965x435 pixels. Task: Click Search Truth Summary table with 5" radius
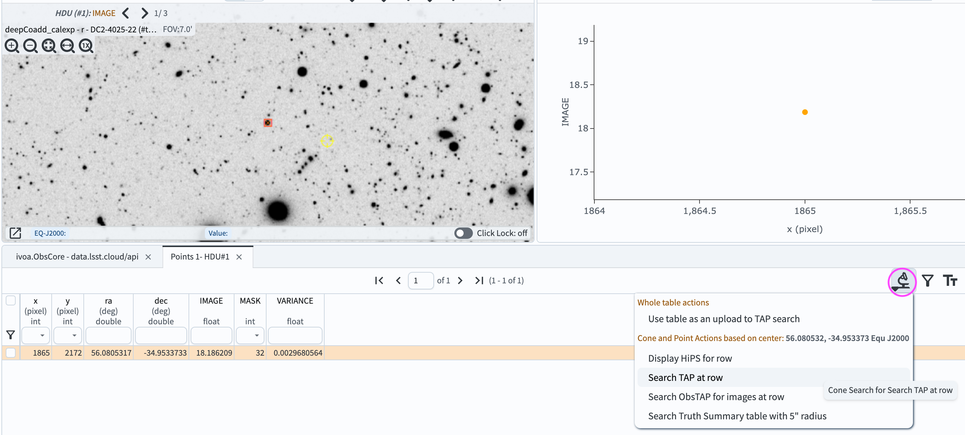(x=737, y=415)
